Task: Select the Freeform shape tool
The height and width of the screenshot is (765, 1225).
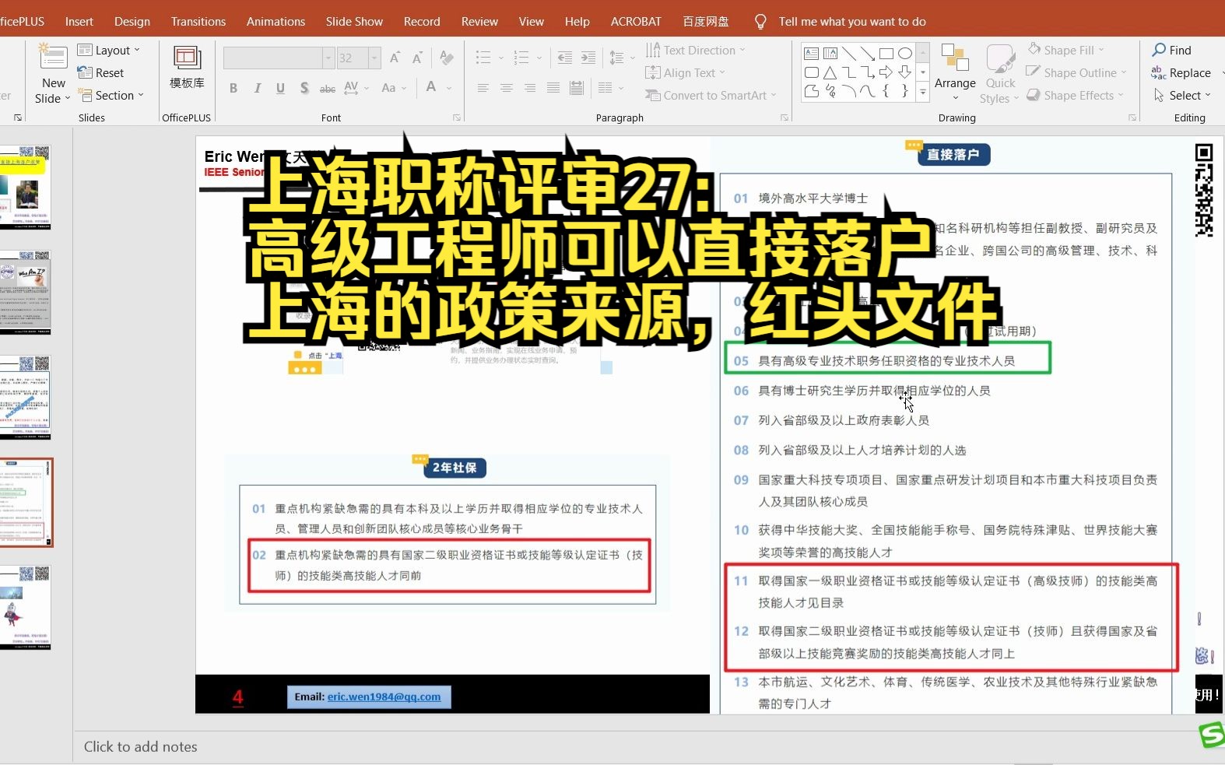Action: tap(811, 91)
